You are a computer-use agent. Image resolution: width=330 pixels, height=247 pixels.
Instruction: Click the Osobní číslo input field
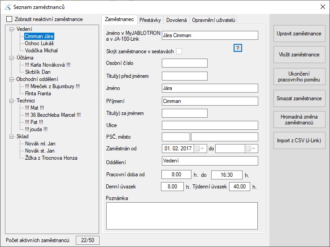click(x=184, y=64)
